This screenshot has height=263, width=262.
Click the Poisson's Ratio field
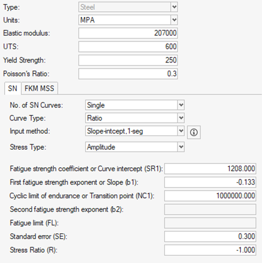(128, 74)
